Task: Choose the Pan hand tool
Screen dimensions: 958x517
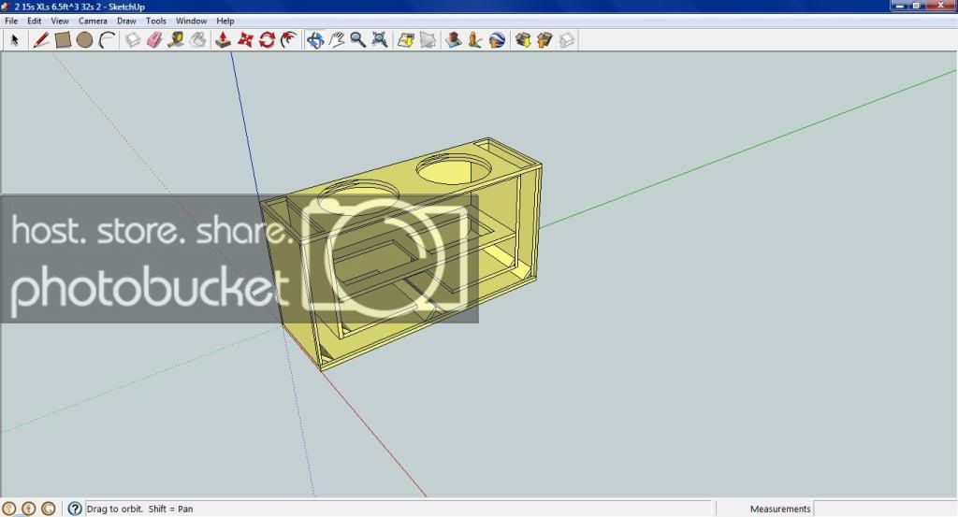Action: pos(336,40)
